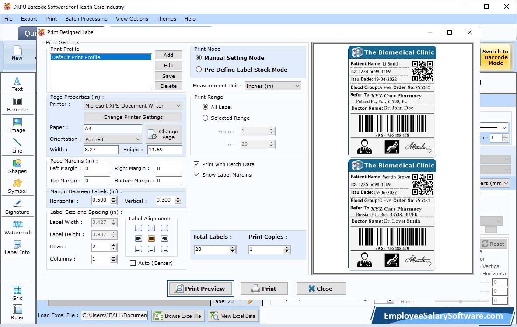The image size is (517, 327).
Task: Open Label Info tool in sidebar
Action: click(x=17, y=247)
